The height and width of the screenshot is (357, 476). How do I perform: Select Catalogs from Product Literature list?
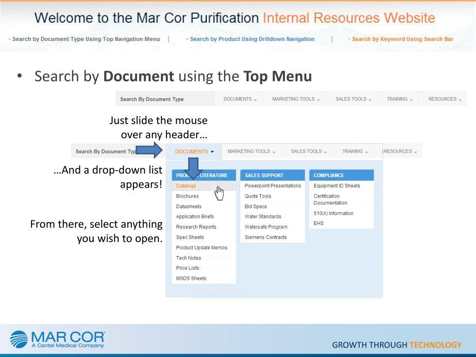(x=186, y=186)
